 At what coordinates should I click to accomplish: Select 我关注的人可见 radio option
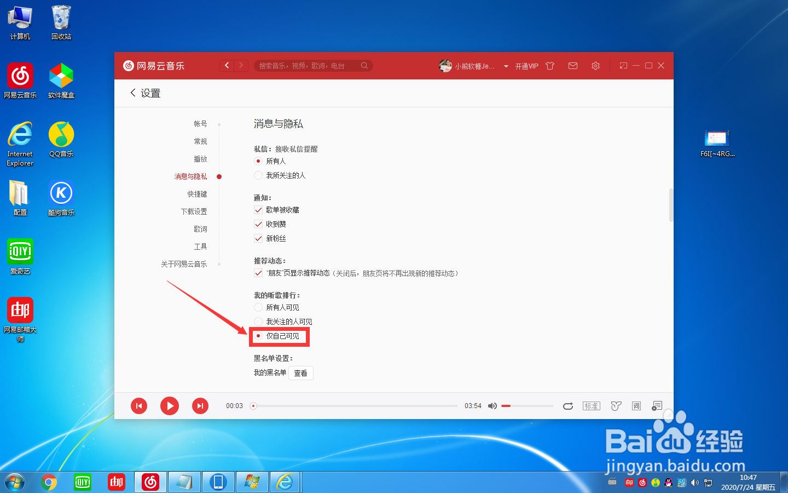coord(258,322)
